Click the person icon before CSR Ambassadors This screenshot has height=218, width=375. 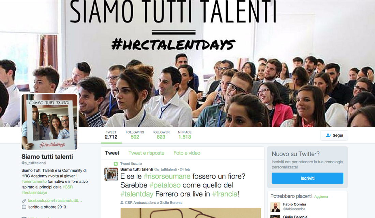pyautogui.click(x=122, y=202)
